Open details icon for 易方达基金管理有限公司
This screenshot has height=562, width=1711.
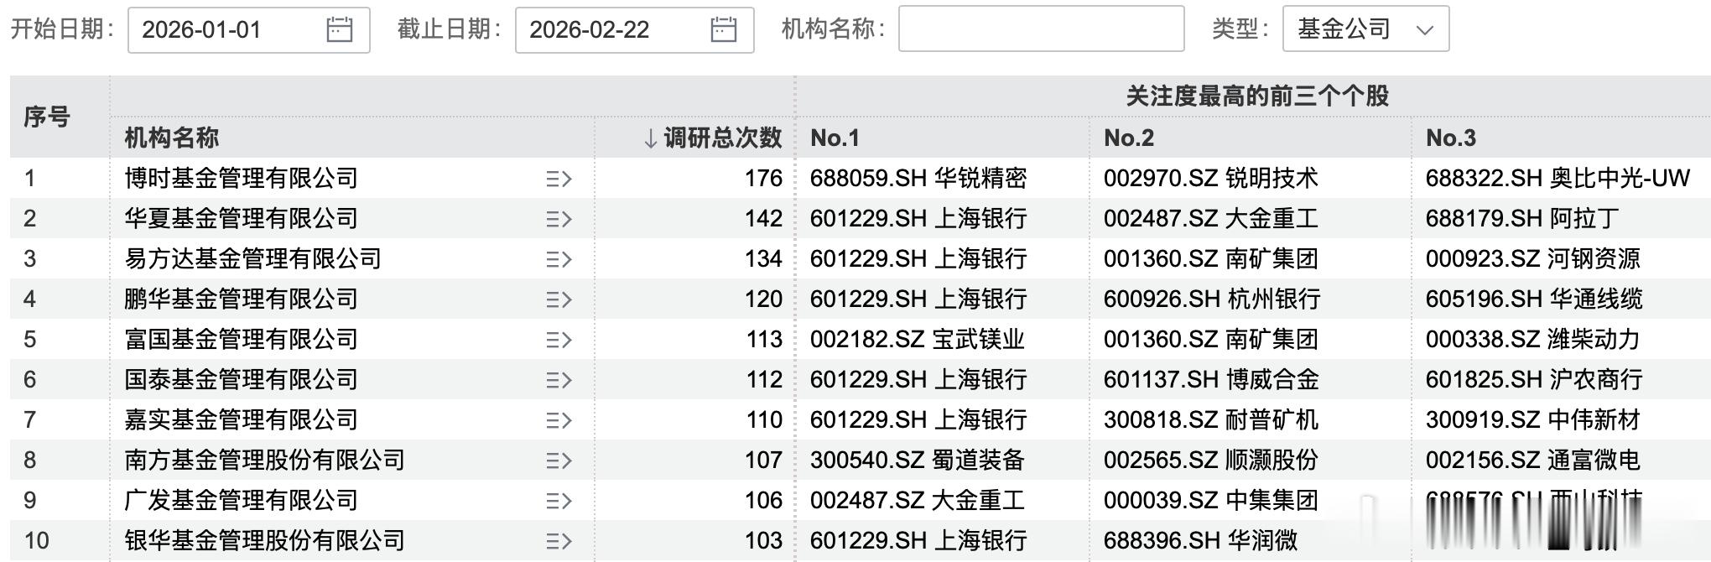tap(559, 259)
